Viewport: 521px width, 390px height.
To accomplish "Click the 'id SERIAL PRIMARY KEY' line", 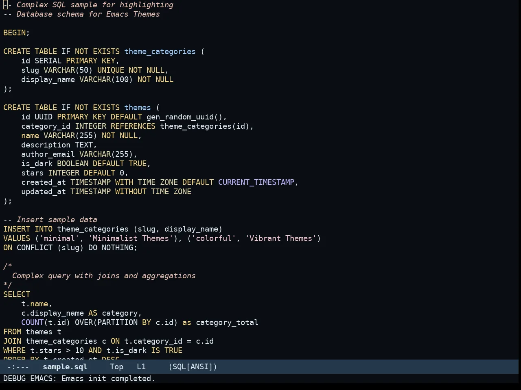I will [70, 61].
